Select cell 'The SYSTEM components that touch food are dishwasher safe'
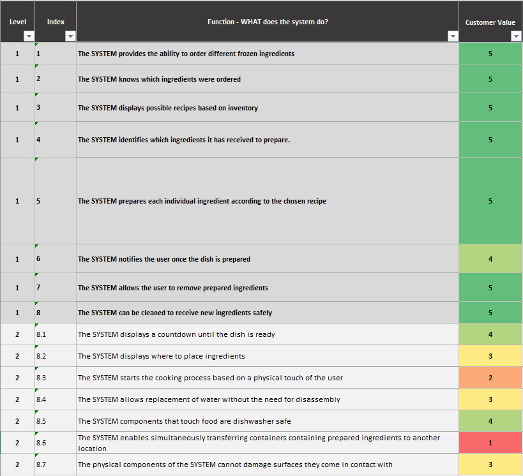 tap(268, 420)
